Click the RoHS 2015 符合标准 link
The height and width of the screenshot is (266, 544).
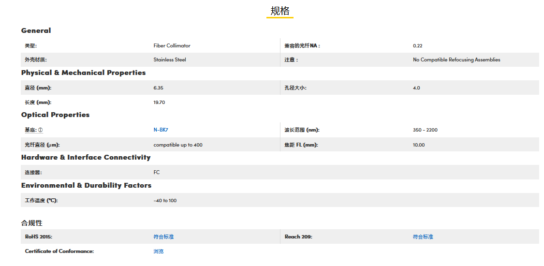pos(163,237)
